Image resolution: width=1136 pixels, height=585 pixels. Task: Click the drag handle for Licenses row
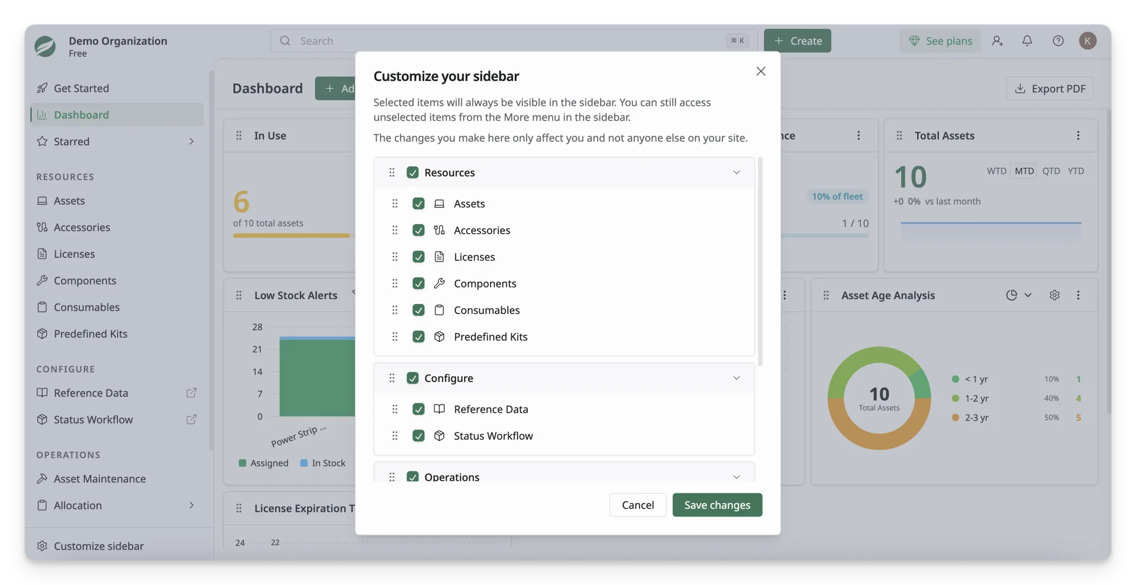coord(395,257)
